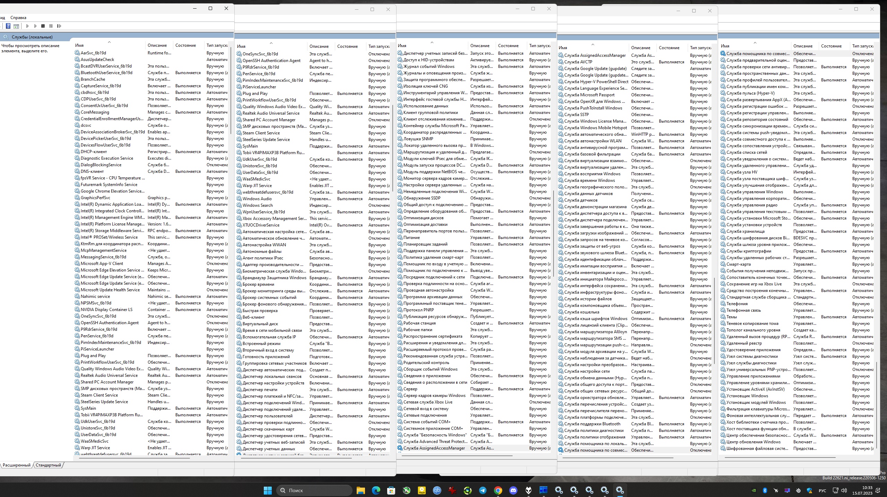Select the Windows Audio service row
Screen dimensions: 887x497
[x=257, y=199]
